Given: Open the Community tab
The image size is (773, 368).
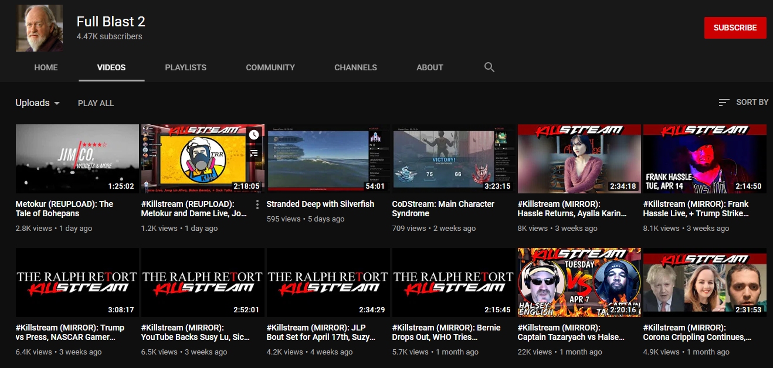Looking at the screenshot, I should (270, 67).
